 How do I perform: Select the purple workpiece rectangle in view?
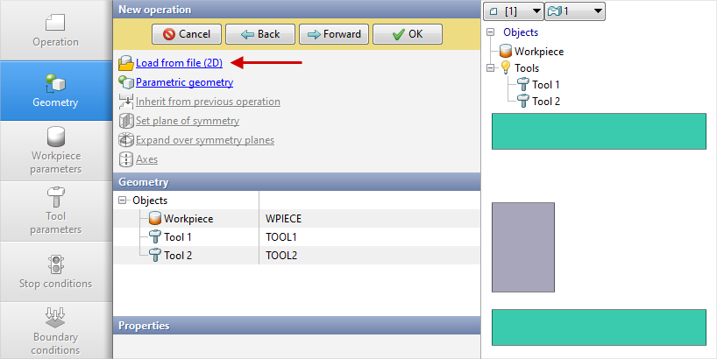tap(523, 247)
